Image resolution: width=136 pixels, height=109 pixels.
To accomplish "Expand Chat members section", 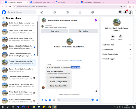I will tap(117, 50).
